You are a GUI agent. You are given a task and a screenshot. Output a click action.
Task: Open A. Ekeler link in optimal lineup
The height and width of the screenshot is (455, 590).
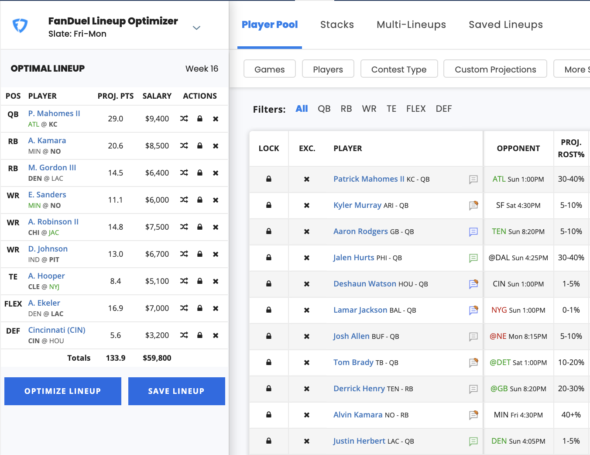click(x=44, y=303)
